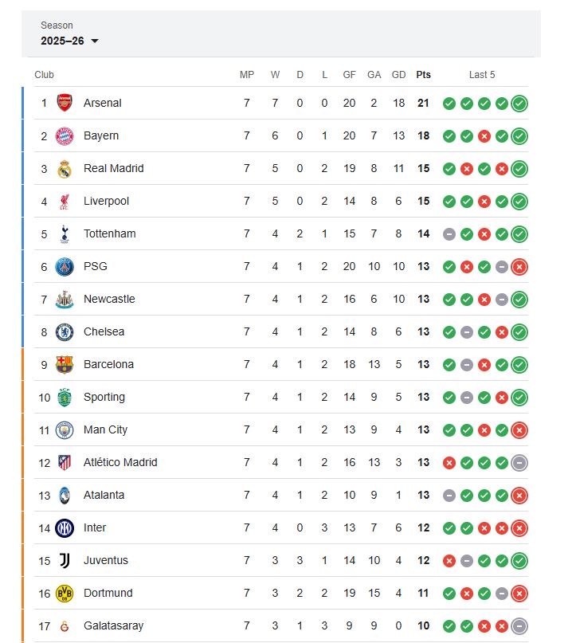576x643 pixels.
Task: Click Atlético Madrid's most recent draw icon
Action: point(518,462)
